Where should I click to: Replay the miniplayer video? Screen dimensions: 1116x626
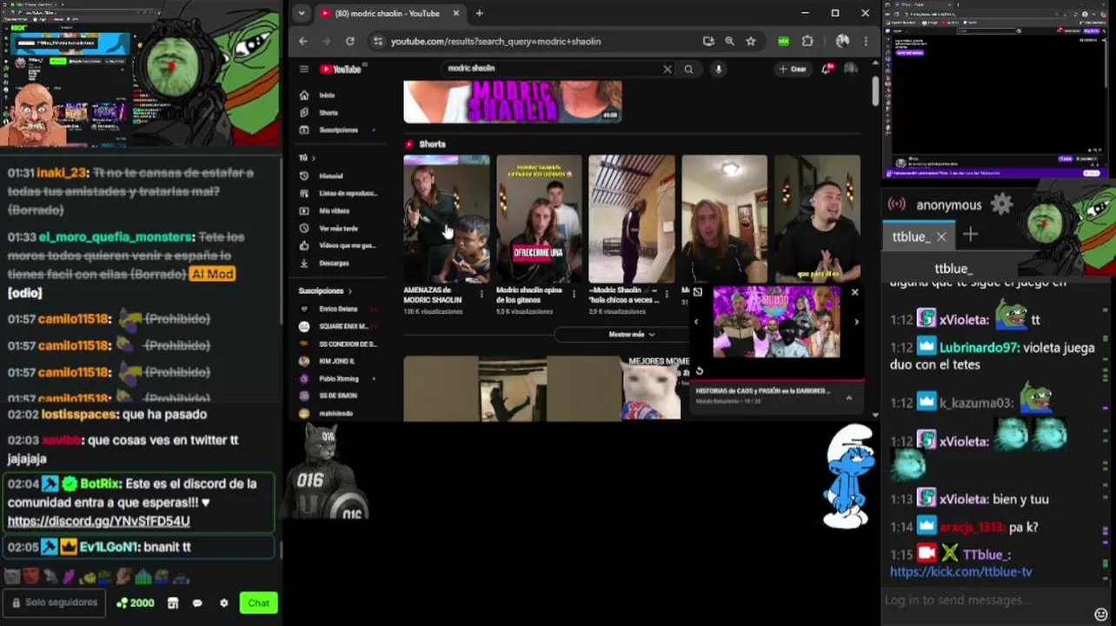click(x=699, y=371)
